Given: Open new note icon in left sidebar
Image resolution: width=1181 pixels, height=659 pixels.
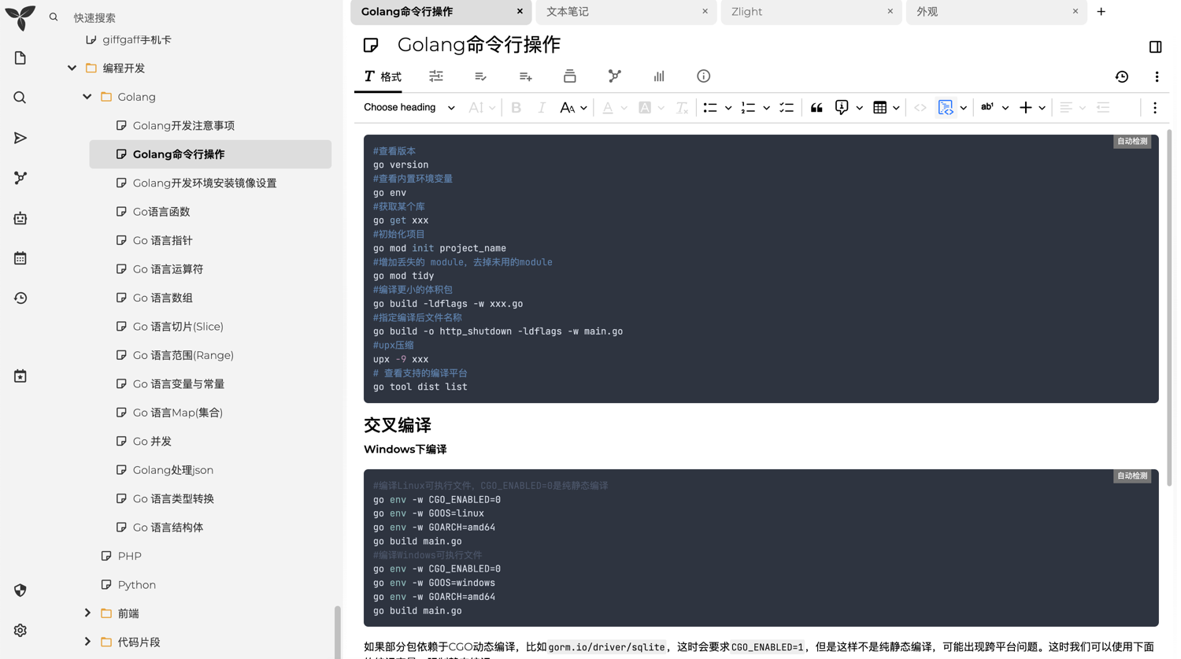Looking at the screenshot, I should click(x=20, y=58).
